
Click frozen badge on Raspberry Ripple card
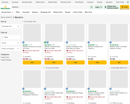click(67, 89)
